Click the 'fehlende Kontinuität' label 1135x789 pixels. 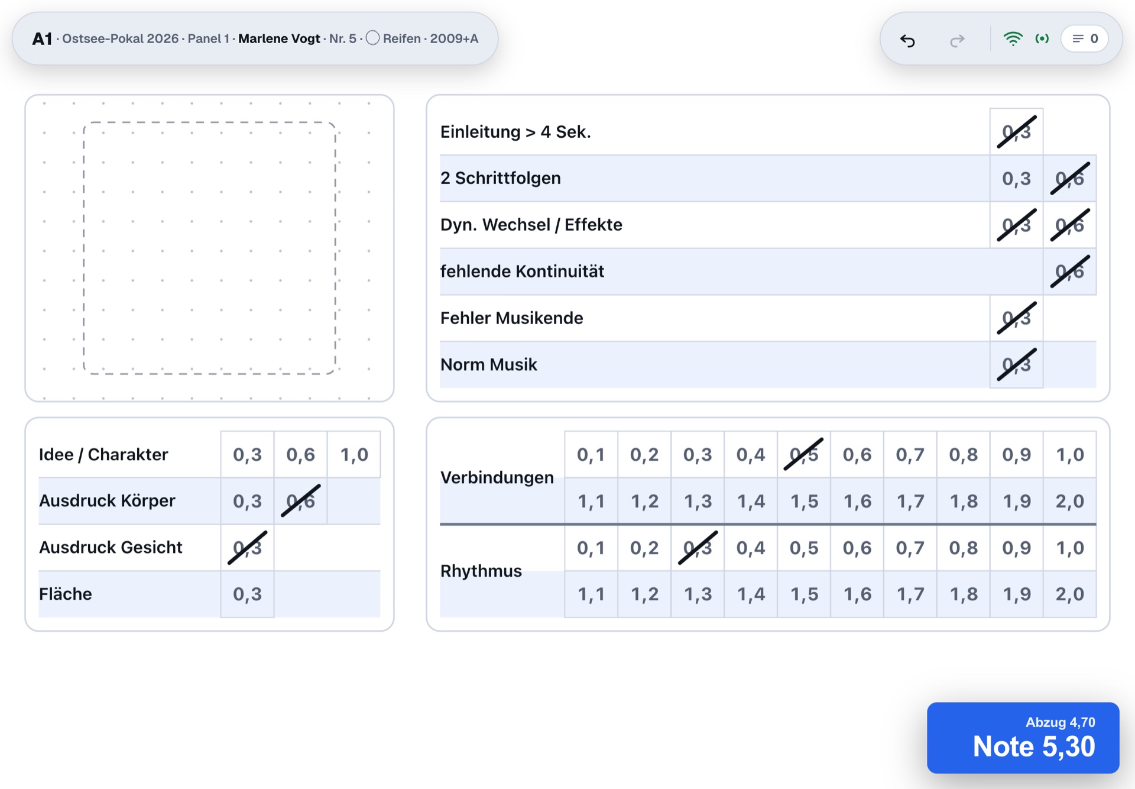point(522,271)
